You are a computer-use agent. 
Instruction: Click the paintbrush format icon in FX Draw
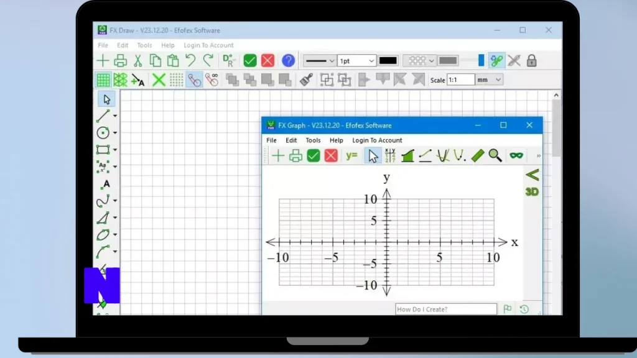[x=306, y=80]
